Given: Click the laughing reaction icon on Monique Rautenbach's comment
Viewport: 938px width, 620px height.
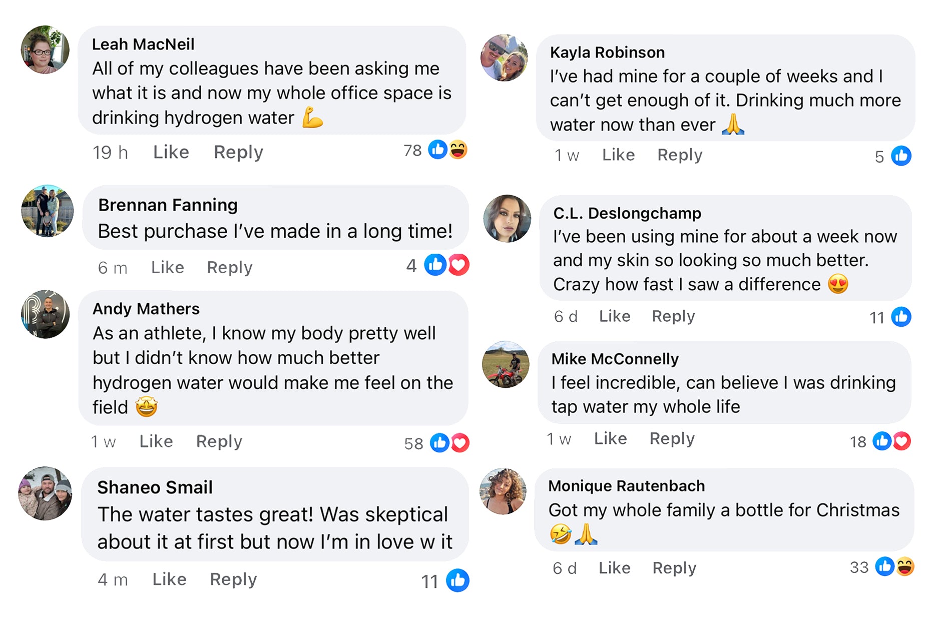Looking at the screenshot, I should click(905, 567).
